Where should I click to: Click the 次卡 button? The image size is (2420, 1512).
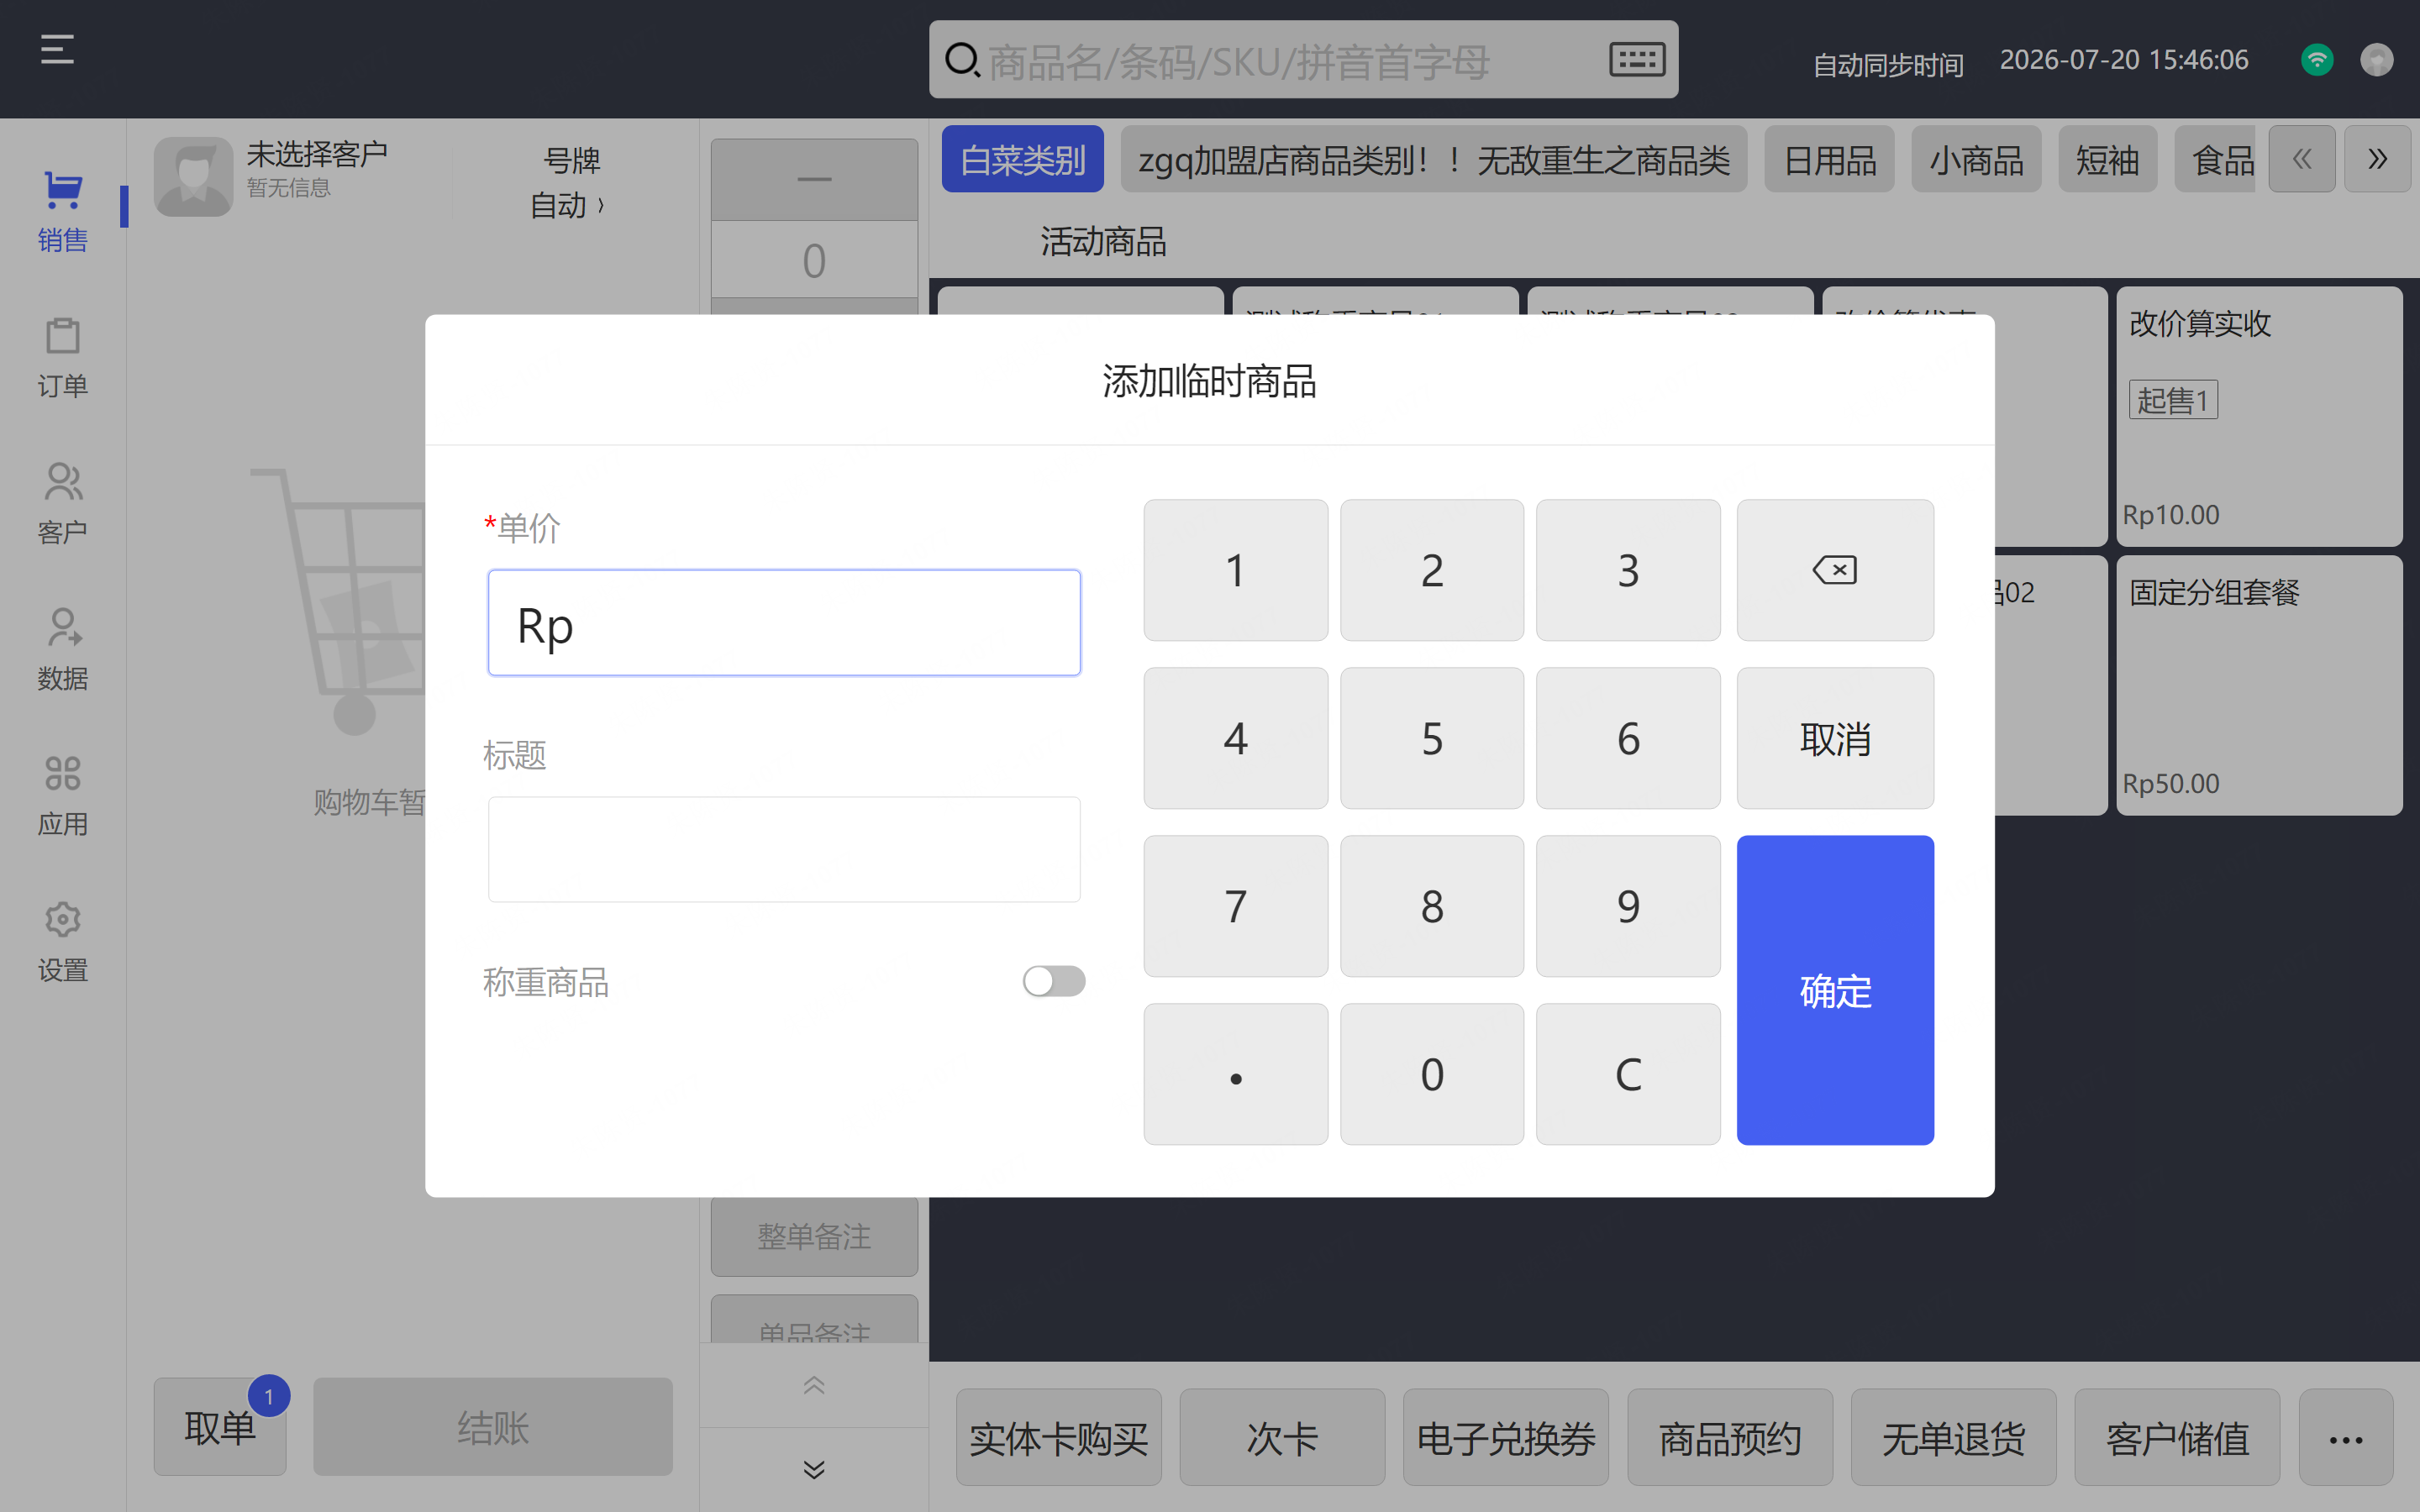pos(1282,1438)
